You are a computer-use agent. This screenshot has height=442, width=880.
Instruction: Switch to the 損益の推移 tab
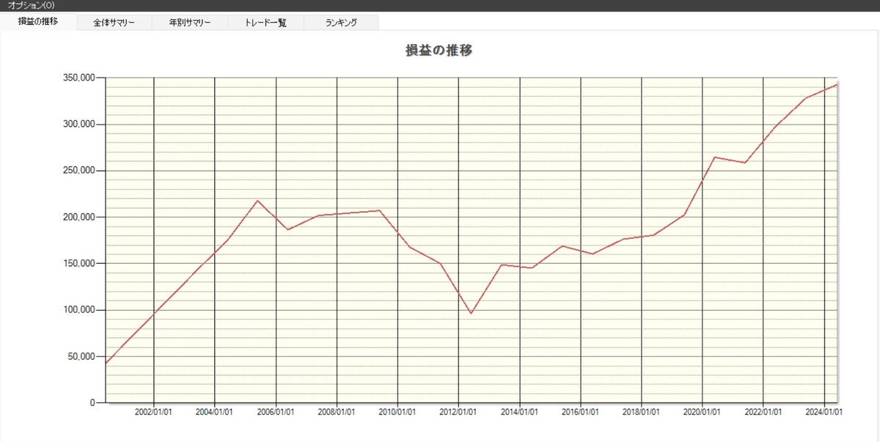[38, 22]
